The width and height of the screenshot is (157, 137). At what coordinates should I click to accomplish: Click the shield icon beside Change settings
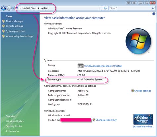pyautogui.click(x=132, y=91)
